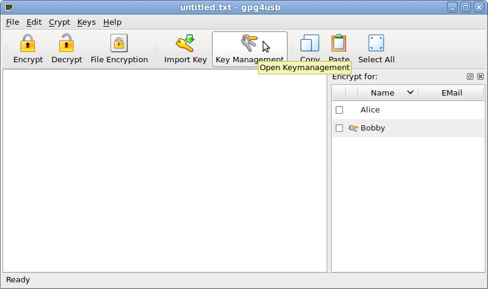Tick the checkbox for Alice's key
This screenshot has width=488, height=289.
click(339, 110)
